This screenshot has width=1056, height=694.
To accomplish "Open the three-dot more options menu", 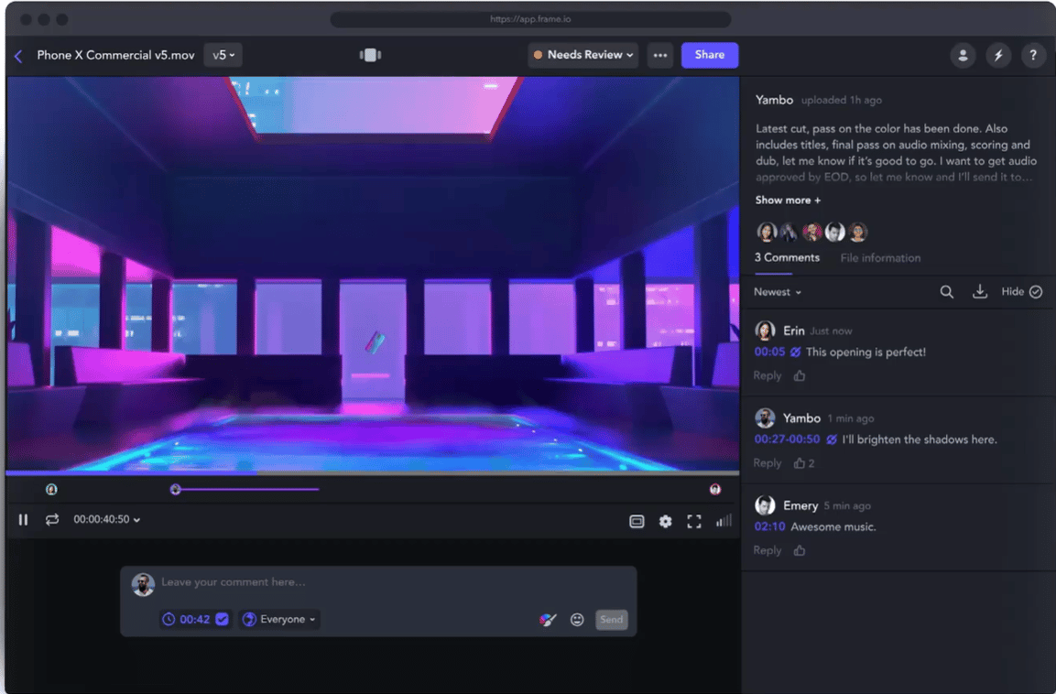I will coord(660,55).
